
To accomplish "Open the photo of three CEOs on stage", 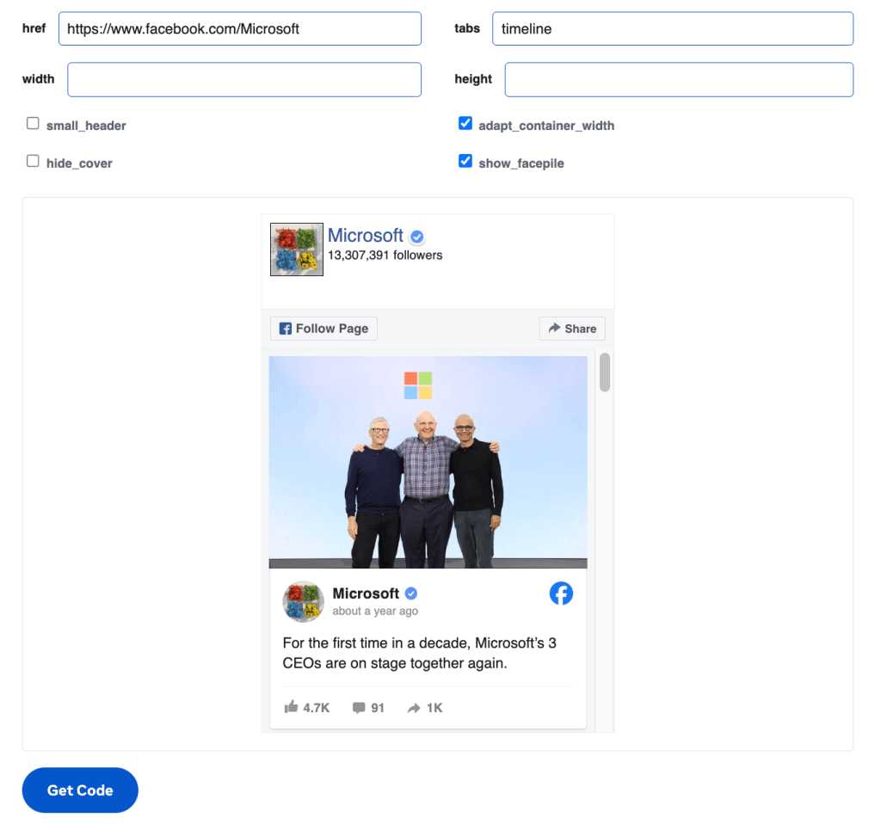I will coord(428,462).
